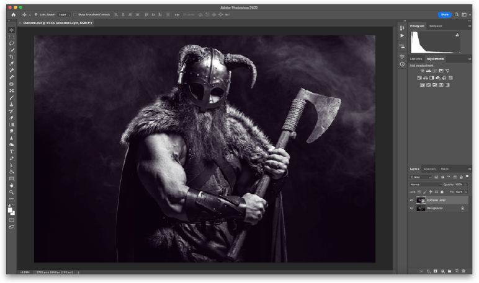Add a Brightness/Contrast adjustment

[x=423, y=71]
